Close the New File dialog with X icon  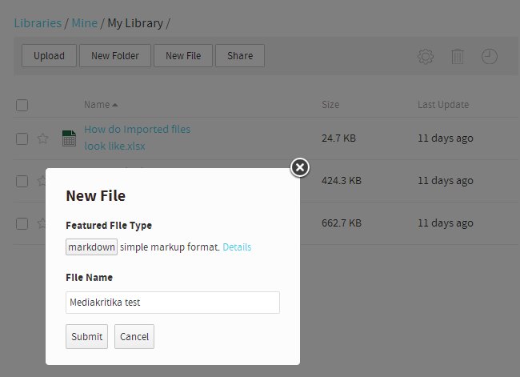[x=300, y=167]
